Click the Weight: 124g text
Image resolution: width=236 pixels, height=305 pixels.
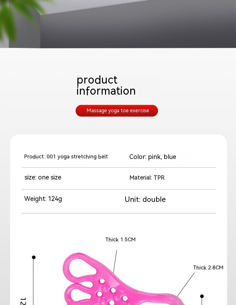pyautogui.click(x=43, y=199)
